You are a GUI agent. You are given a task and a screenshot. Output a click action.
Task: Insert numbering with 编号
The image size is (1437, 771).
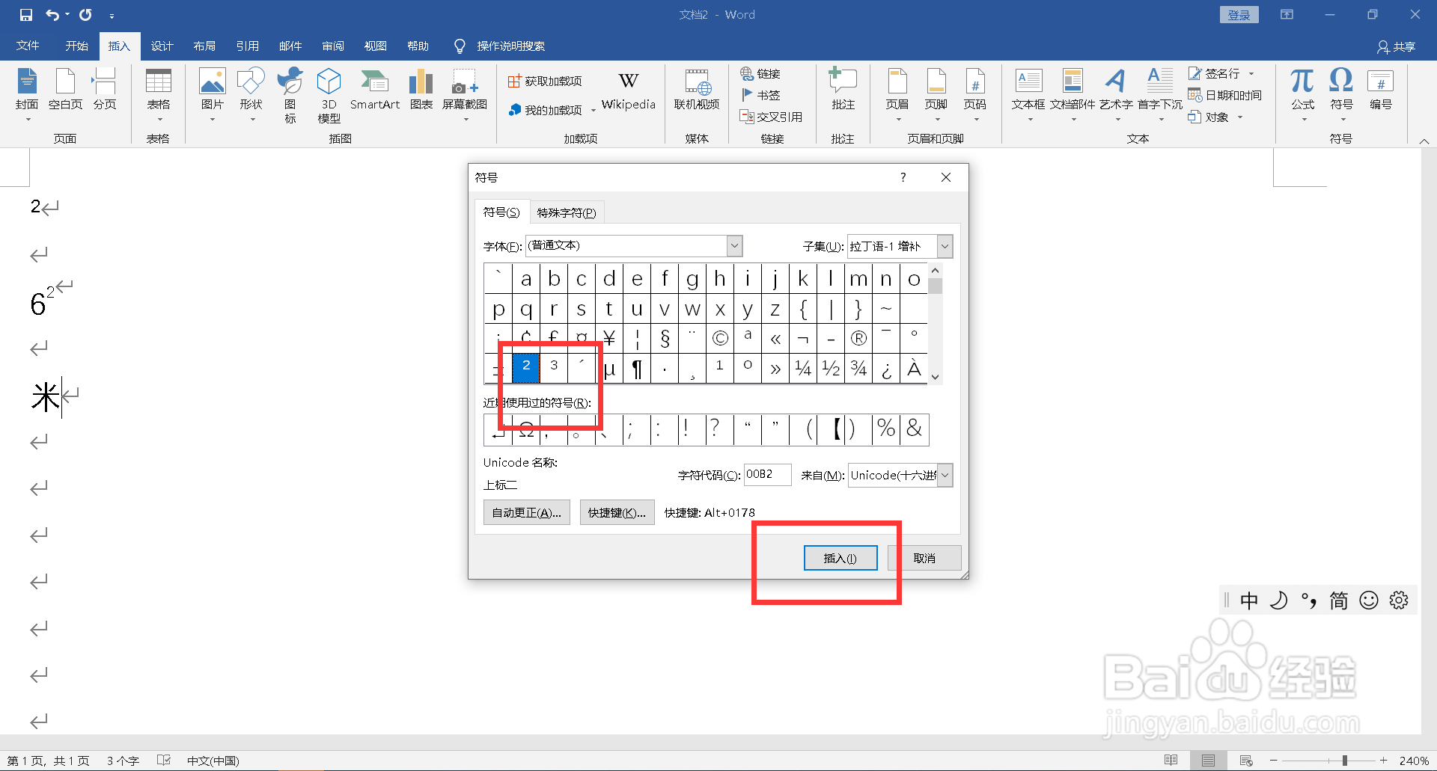coord(1381,90)
